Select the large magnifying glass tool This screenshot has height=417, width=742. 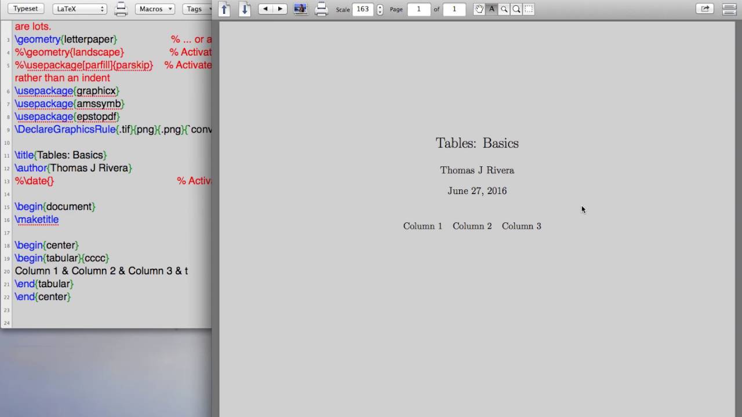click(x=517, y=9)
